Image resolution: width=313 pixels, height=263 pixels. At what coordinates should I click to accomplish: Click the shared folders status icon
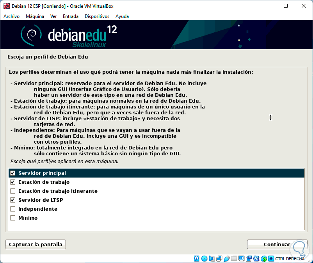[x=234, y=259]
